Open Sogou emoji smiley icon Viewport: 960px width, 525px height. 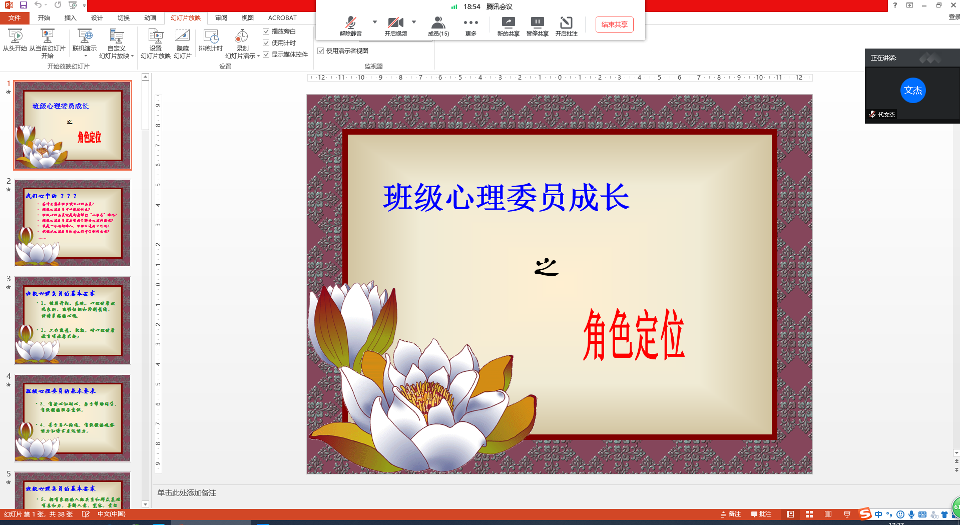900,514
